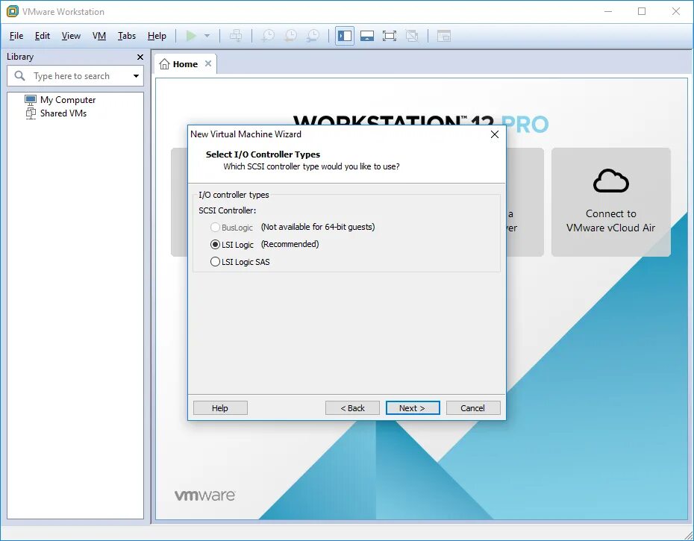This screenshot has width=694, height=541.
Task: Select Shared VMs in the Library tree
Action: (x=63, y=113)
